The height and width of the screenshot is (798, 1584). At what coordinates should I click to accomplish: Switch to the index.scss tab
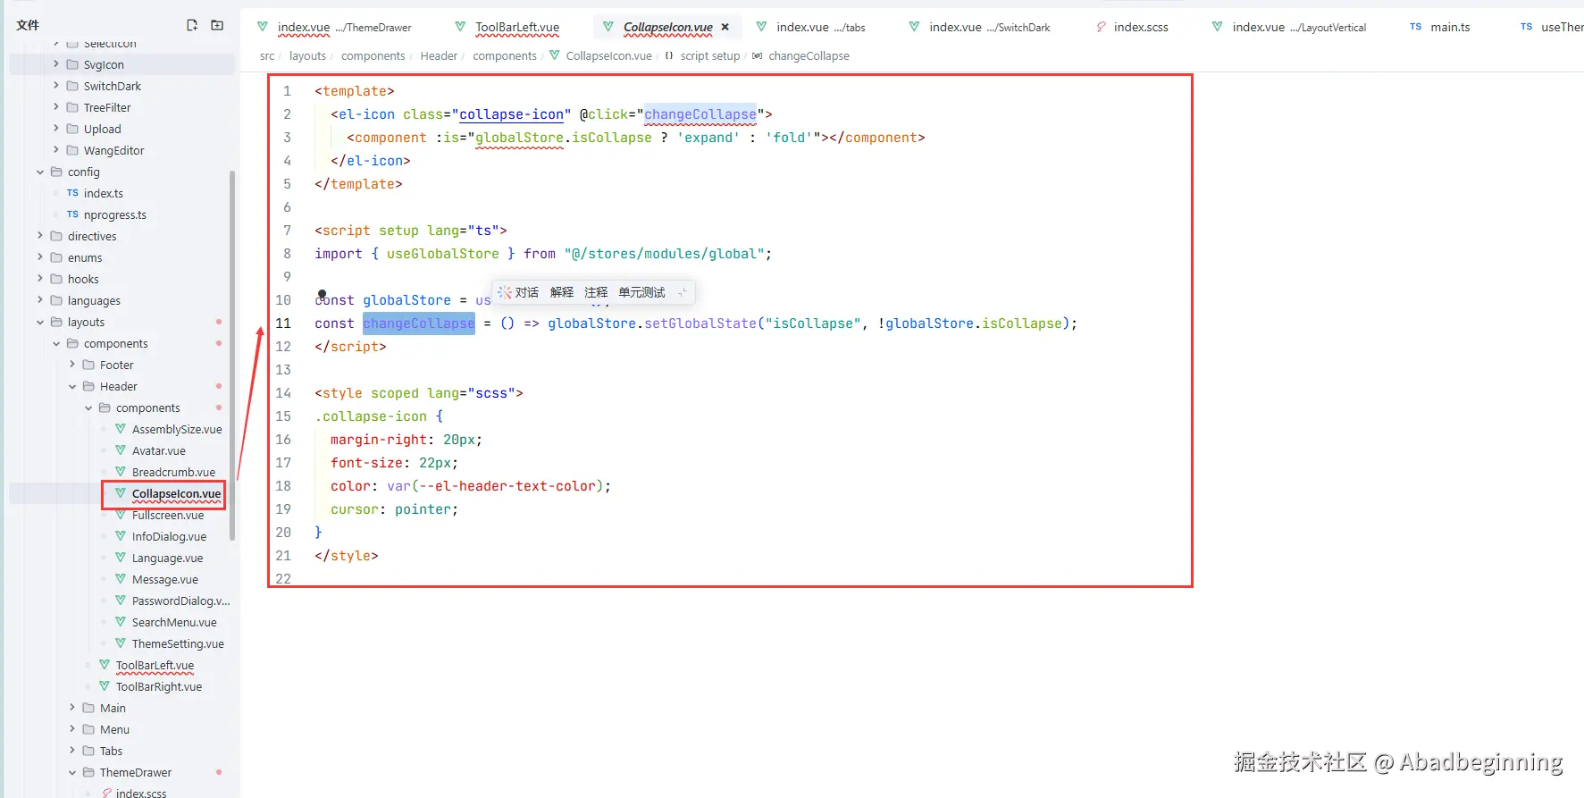pos(1132,27)
